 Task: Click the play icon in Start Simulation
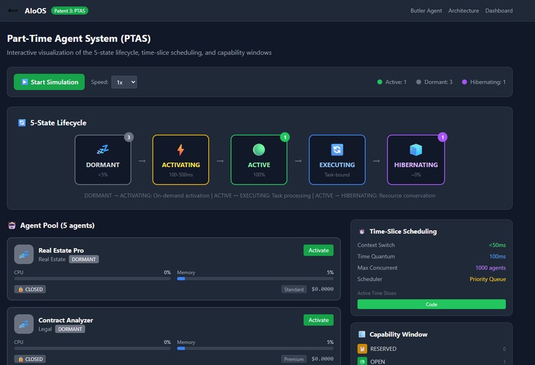pos(25,82)
